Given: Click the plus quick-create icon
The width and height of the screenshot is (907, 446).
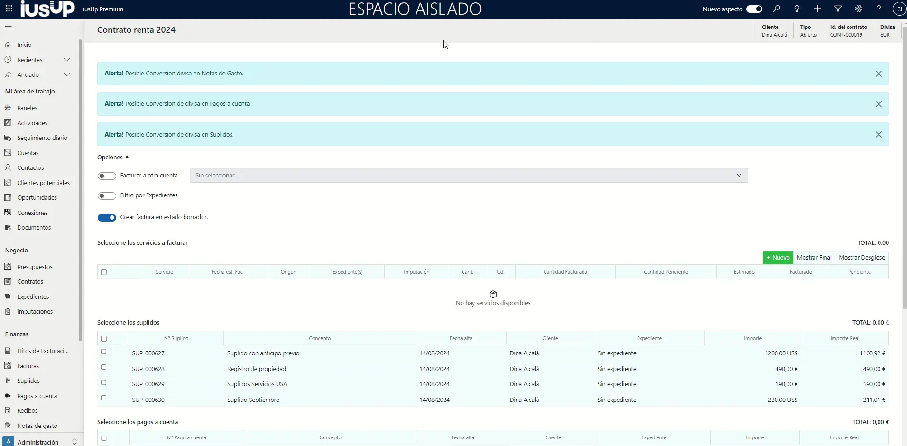Looking at the screenshot, I should coord(817,9).
